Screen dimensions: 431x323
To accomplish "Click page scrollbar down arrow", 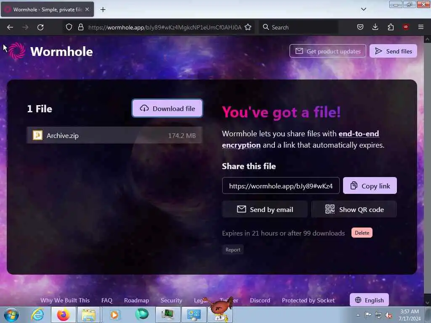I will [x=427, y=303].
